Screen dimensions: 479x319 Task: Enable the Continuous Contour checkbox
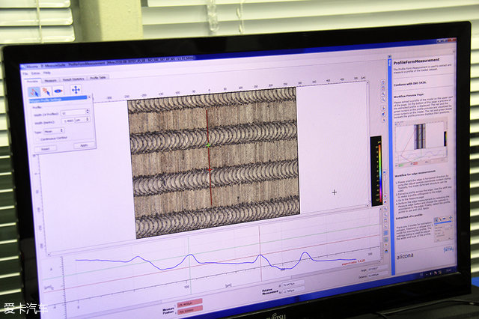click(39, 138)
